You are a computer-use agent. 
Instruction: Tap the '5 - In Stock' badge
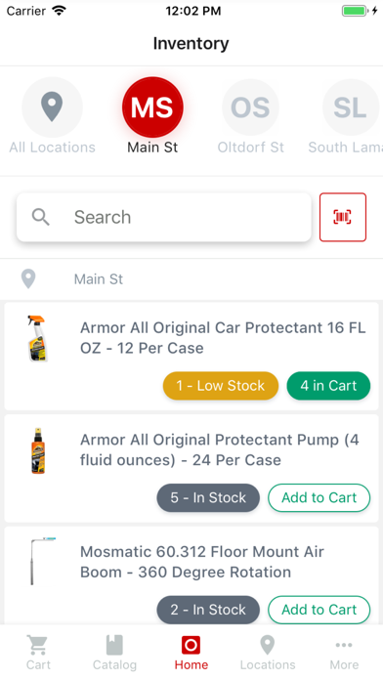[208, 497]
